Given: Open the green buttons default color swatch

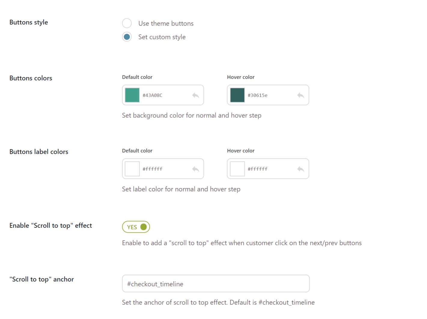Looking at the screenshot, I should tap(132, 95).
